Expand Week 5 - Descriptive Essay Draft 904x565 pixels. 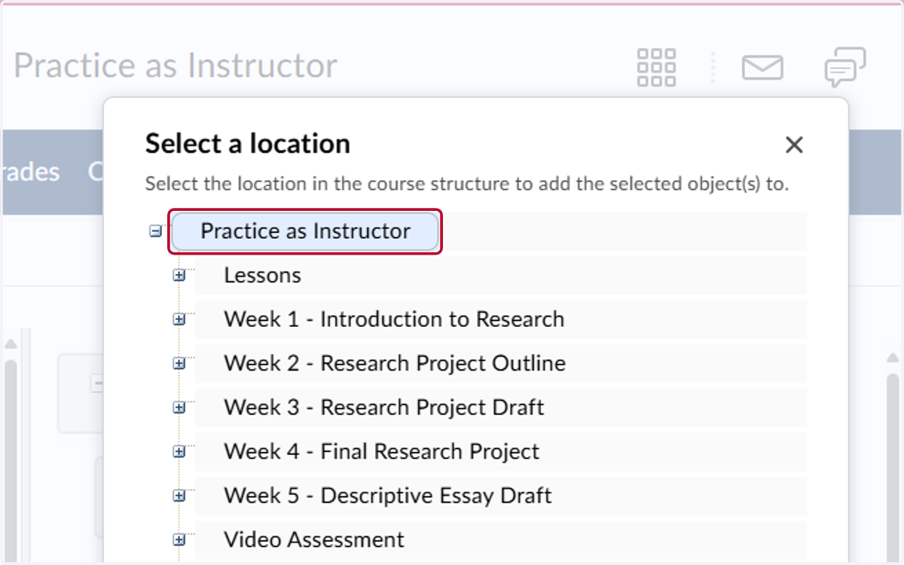tap(179, 496)
